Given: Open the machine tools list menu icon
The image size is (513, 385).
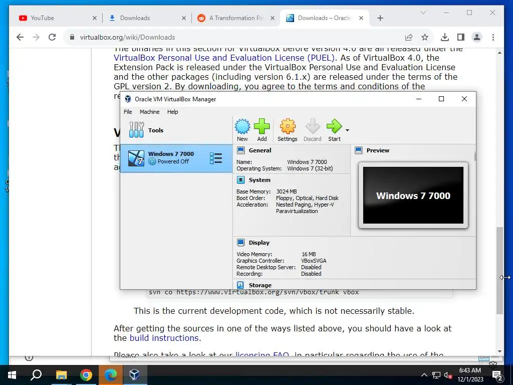Looking at the screenshot, I should (216, 158).
